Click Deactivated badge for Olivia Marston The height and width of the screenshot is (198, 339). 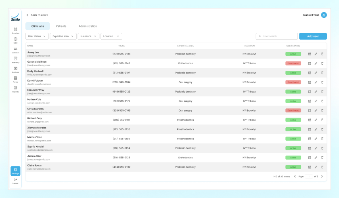click(x=293, y=110)
